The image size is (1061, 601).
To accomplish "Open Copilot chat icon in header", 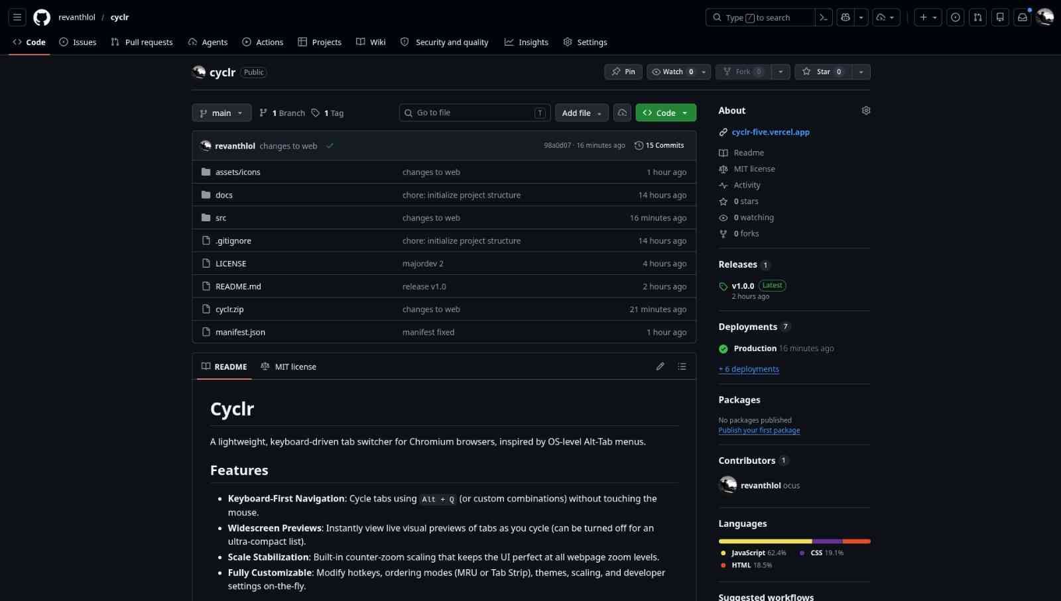I will tap(845, 17).
